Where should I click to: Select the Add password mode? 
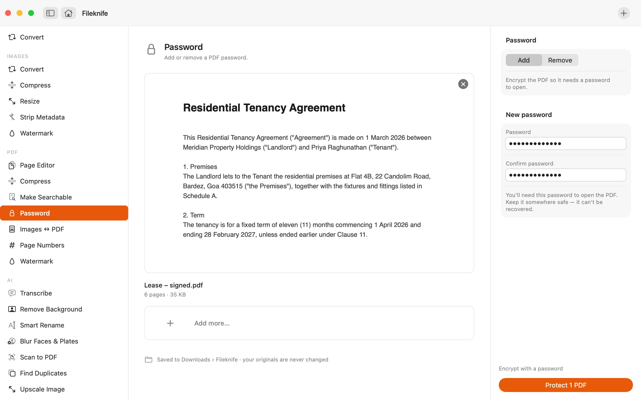tap(524, 60)
